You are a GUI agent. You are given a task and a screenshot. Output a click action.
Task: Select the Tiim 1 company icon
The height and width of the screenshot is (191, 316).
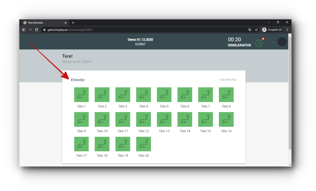(81, 95)
